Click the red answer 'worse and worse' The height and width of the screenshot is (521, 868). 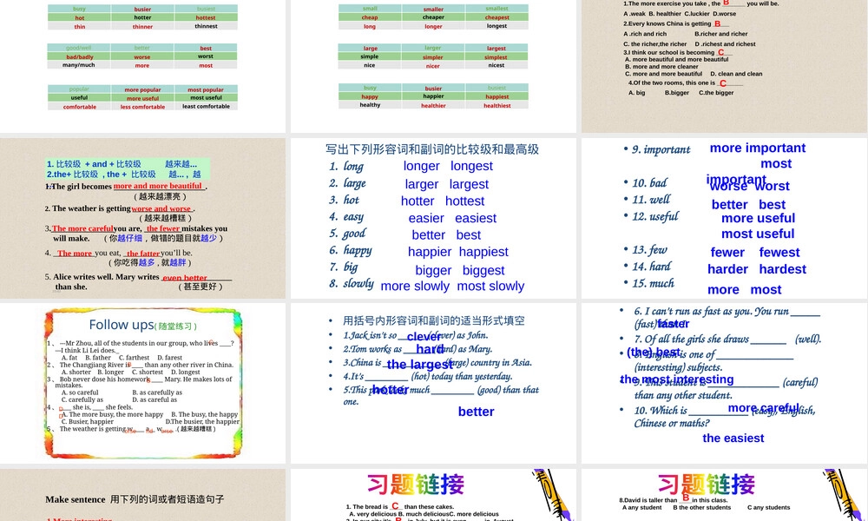tap(161, 208)
